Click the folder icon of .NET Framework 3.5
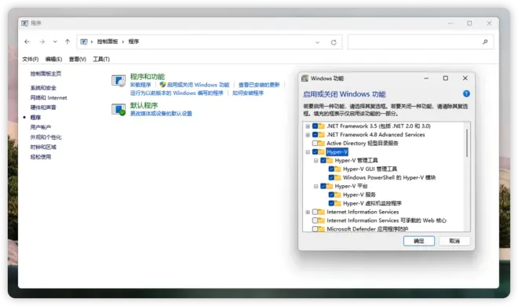518x306 pixels. [322, 126]
